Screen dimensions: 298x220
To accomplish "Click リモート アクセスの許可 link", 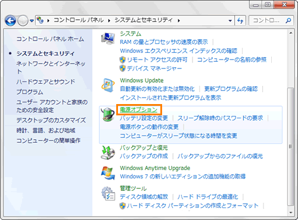I will (157, 59).
